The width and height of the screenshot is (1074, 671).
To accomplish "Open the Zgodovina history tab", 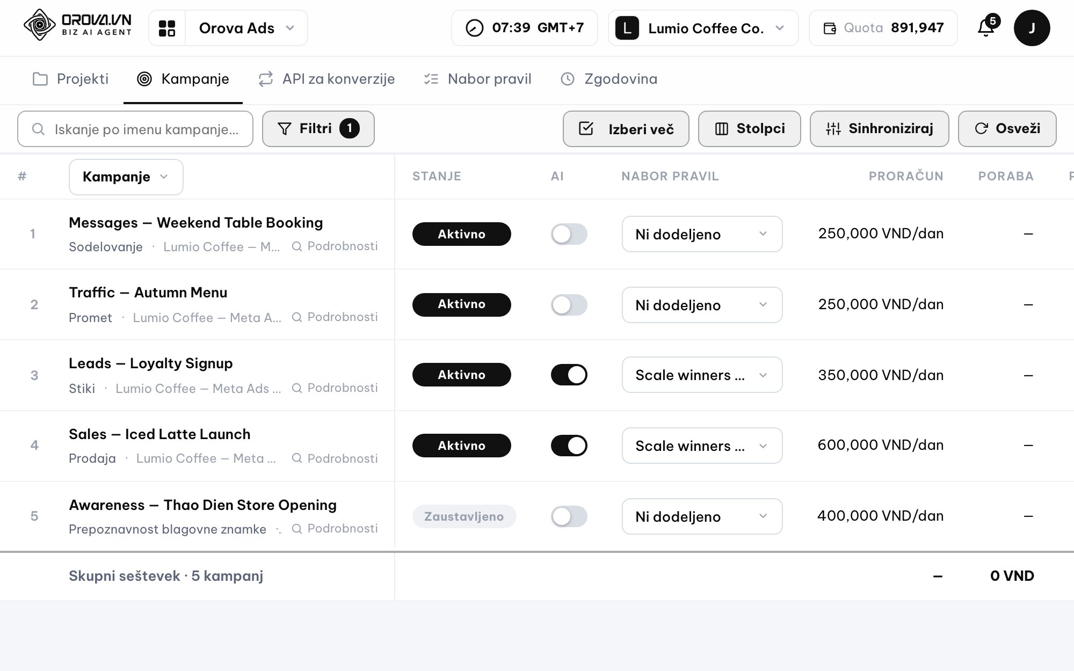I will (x=609, y=79).
